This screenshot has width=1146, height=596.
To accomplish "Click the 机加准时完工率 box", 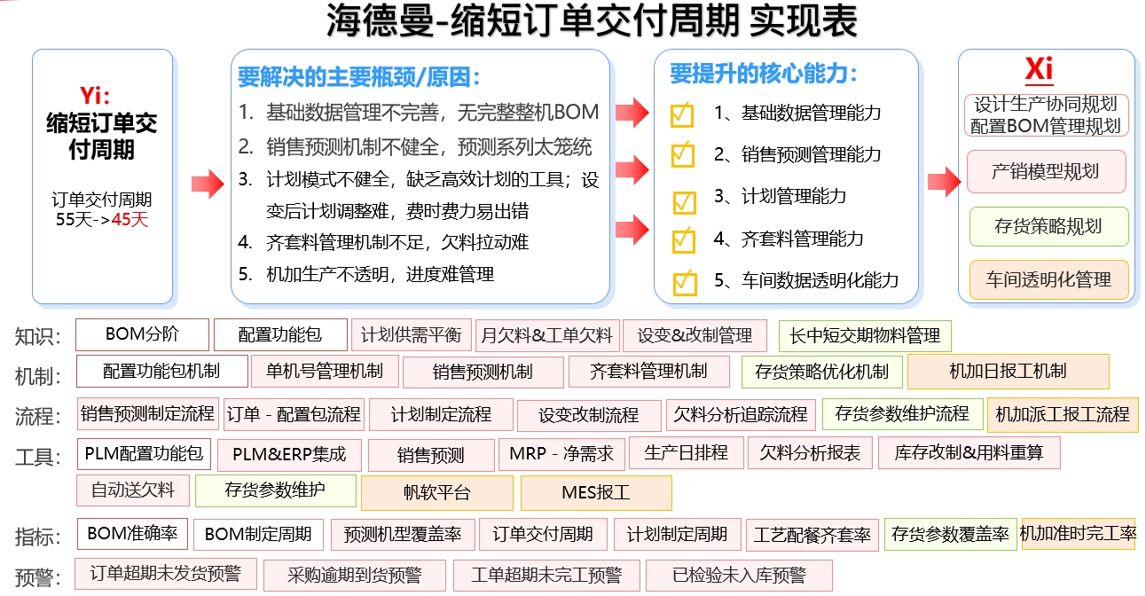I will point(1079,534).
